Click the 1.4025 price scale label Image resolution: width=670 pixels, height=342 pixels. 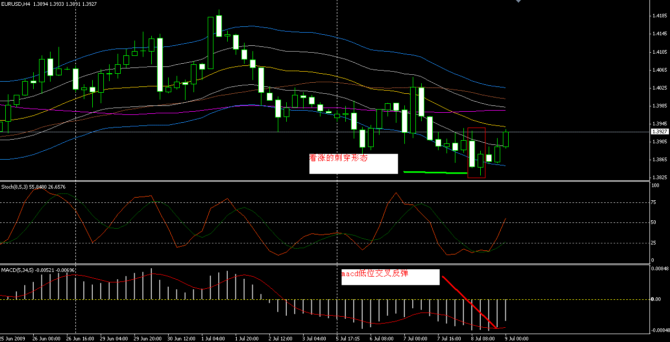659,87
